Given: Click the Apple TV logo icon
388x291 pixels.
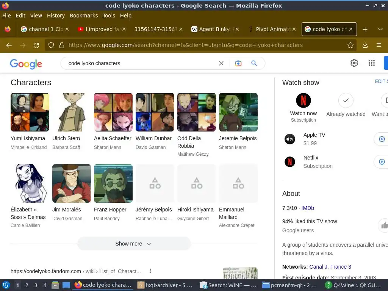Looking at the screenshot, I should point(290,139).
